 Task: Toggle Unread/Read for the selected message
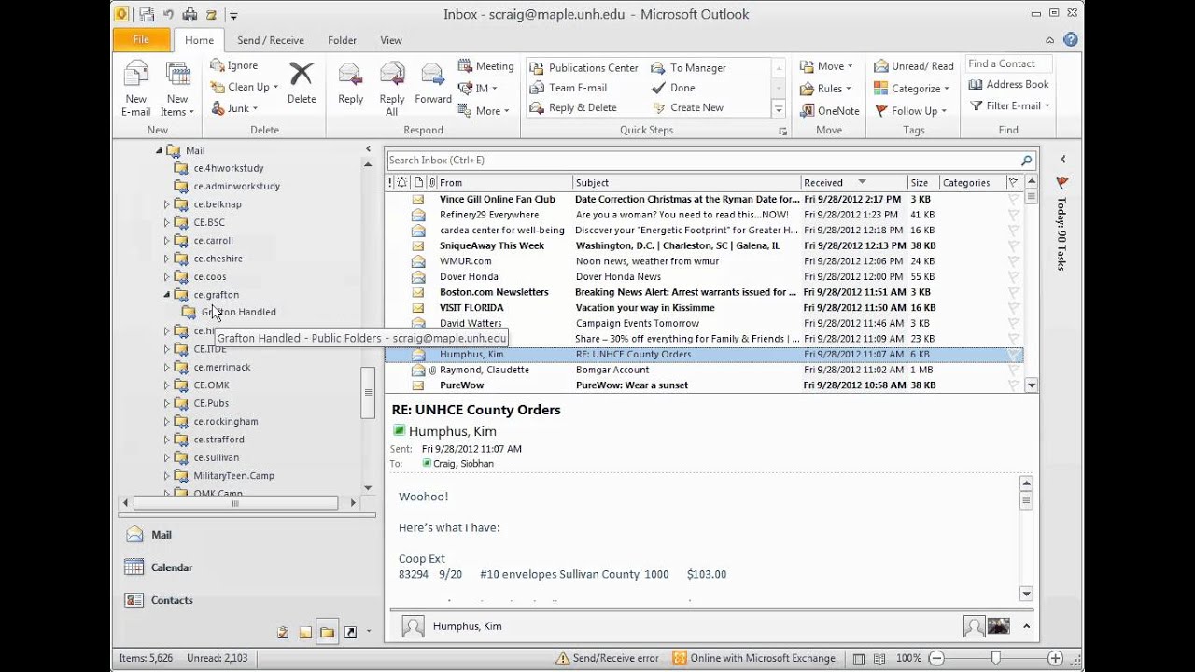click(914, 66)
